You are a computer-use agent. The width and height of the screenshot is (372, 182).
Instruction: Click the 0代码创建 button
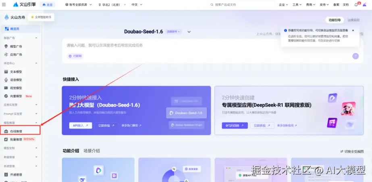(x=235, y=125)
